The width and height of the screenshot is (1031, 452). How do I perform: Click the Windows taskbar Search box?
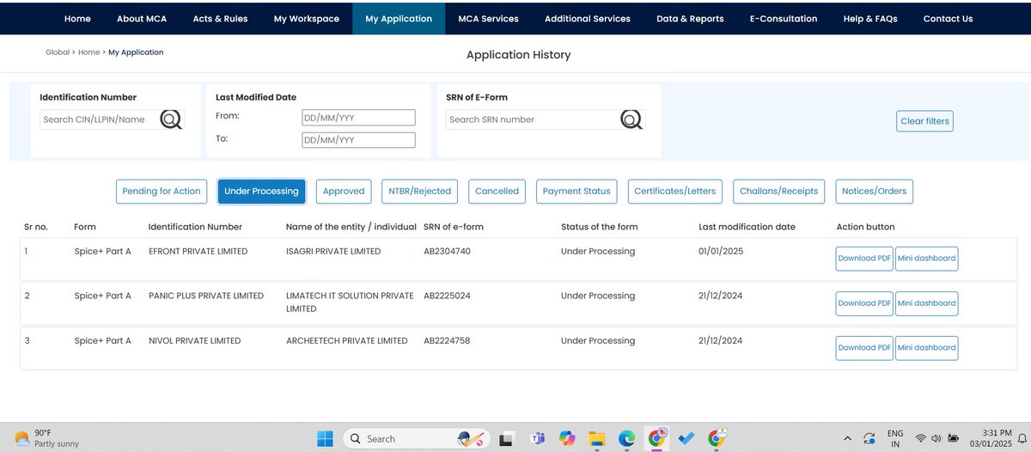click(416, 438)
